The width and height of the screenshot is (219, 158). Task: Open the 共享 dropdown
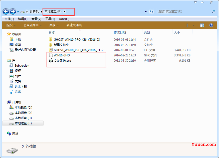[x=54, y=25]
